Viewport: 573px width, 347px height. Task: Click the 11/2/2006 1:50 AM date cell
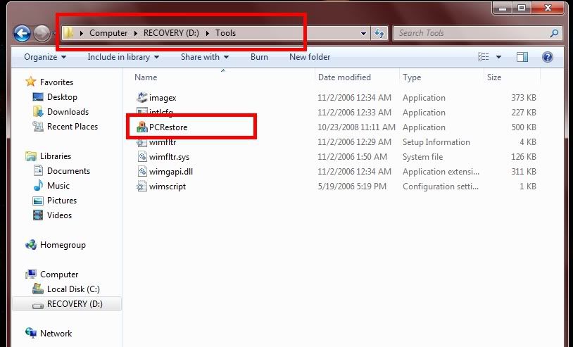point(352,157)
